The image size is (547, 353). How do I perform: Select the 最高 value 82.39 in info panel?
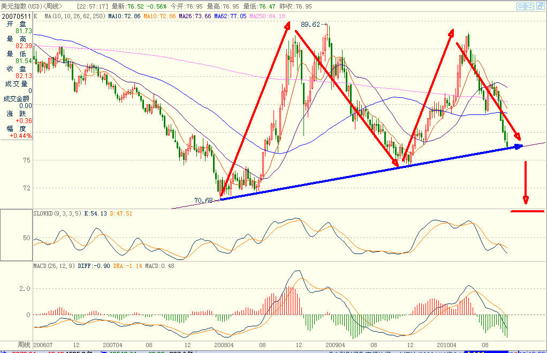(x=24, y=46)
